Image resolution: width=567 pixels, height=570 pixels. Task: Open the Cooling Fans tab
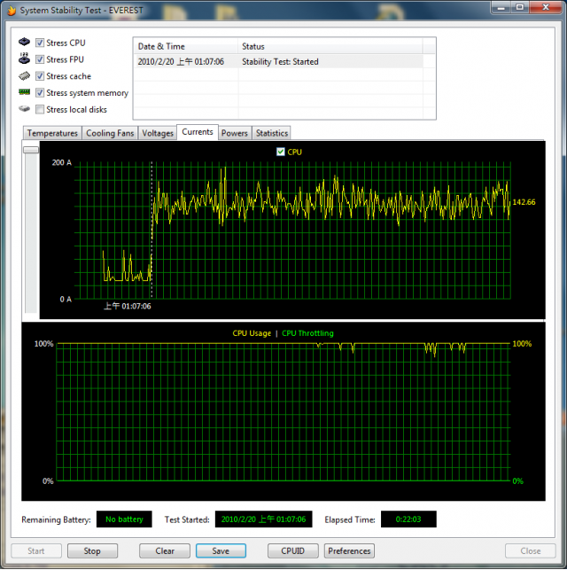coord(110,133)
